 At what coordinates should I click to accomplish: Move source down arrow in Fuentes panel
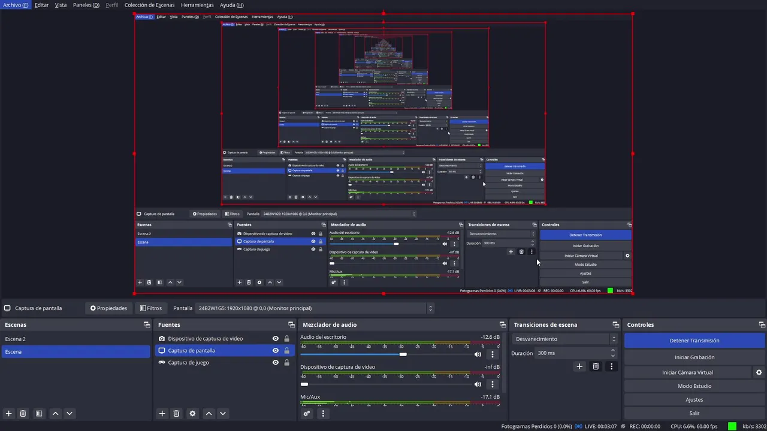coord(223,414)
